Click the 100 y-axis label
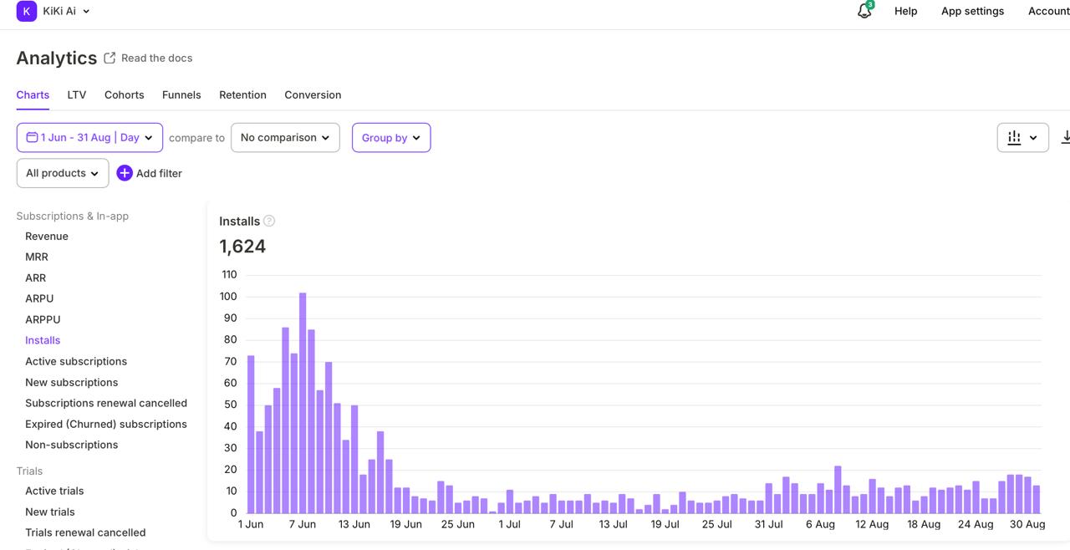The width and height of the screenshot is (1070, 550). pyautogui.click(x=228, y=296)
